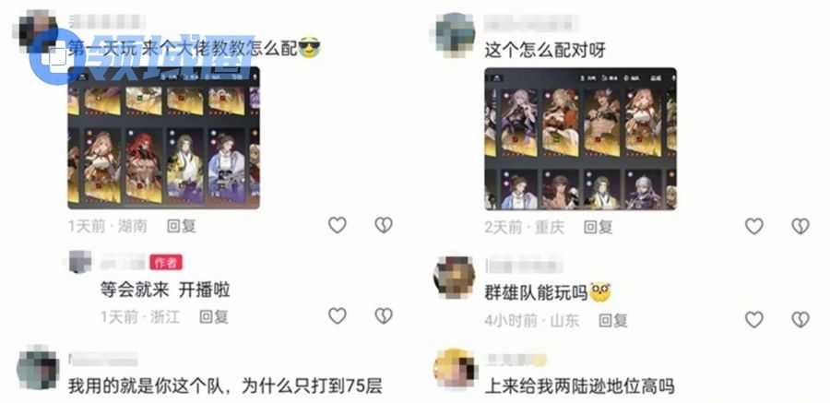Open the 我用的就是你这个队 comment text
Screen dimensions: 830x403
[225, 386]
